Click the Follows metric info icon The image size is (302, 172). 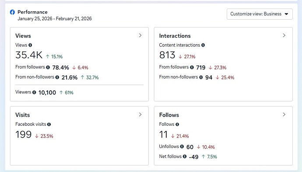coord(177,124)
